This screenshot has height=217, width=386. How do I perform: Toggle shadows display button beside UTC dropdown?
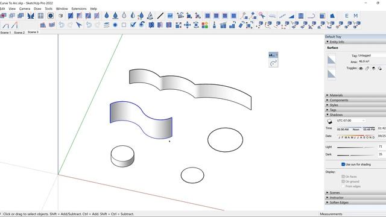coord(330,121)
